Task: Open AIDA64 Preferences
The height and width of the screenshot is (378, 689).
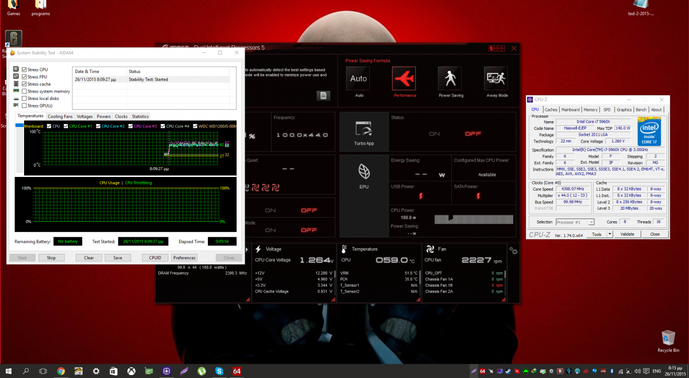Action: click(184, 258)
